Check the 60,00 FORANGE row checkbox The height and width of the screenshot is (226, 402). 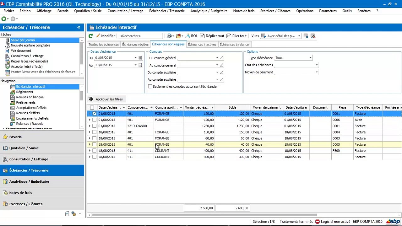(x=94, y=138)
